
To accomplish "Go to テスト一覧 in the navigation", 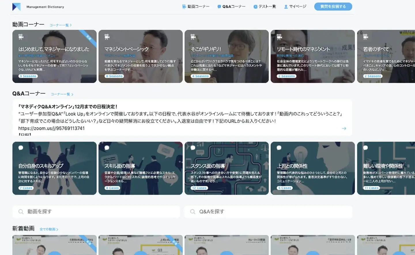I will (265, 7).
